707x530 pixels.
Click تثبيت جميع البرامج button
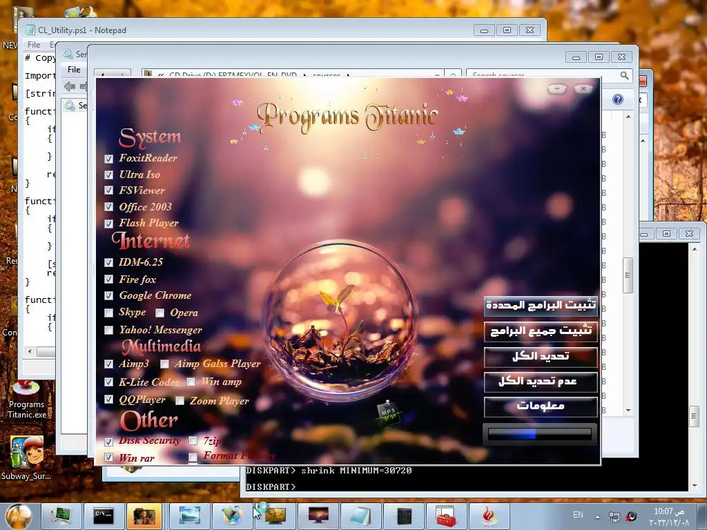541,331
